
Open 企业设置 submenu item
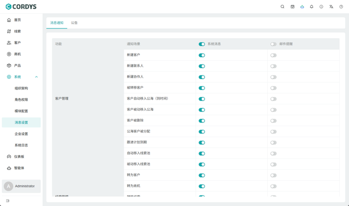tap(21, 134)
